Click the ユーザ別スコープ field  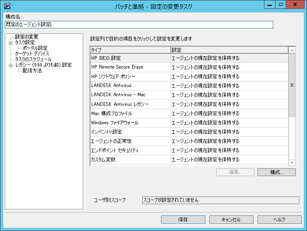[x=221, y=200]
